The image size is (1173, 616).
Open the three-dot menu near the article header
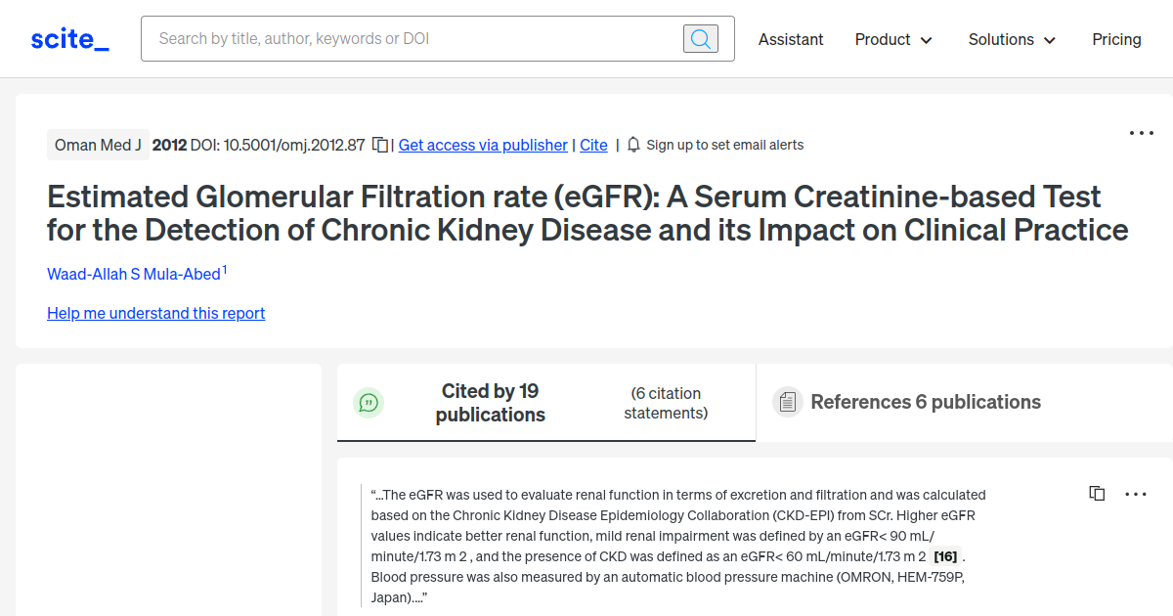coord(1141,133)
